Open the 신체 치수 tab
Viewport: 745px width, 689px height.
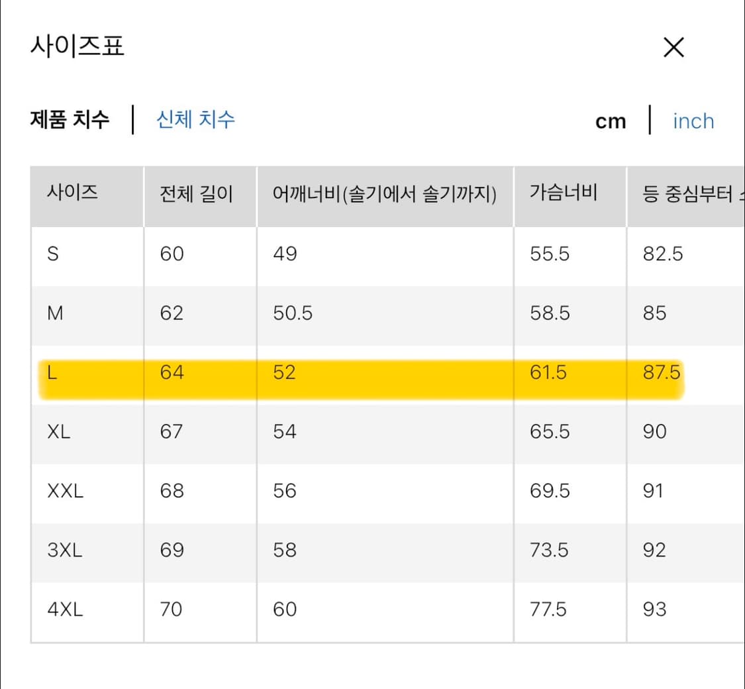[x=195, y=119]
